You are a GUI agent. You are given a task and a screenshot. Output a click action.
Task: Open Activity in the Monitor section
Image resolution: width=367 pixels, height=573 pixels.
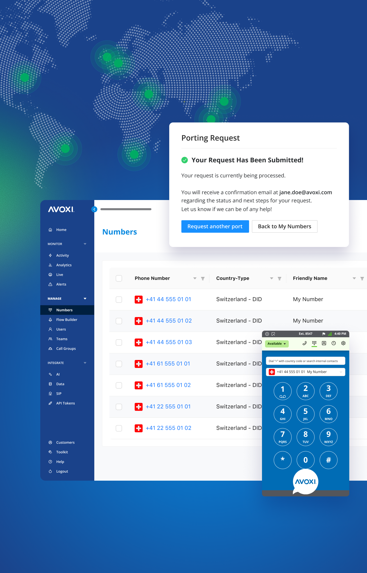coord(62,255)
